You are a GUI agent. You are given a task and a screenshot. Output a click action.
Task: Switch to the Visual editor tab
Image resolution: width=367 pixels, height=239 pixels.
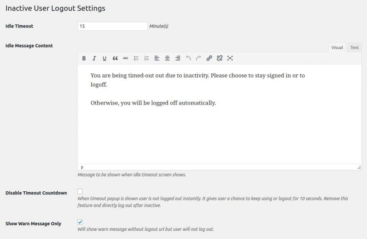point(337,48)
